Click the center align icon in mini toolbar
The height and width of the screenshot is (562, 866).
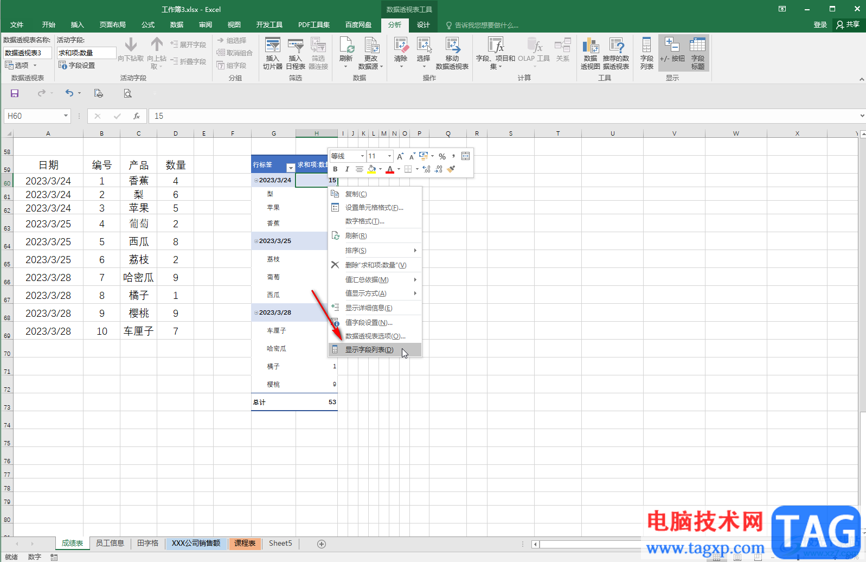coord(359,169)
